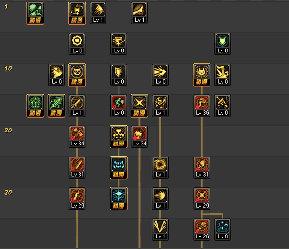Click the red running figure skill icon

click(x=118, y=106)
